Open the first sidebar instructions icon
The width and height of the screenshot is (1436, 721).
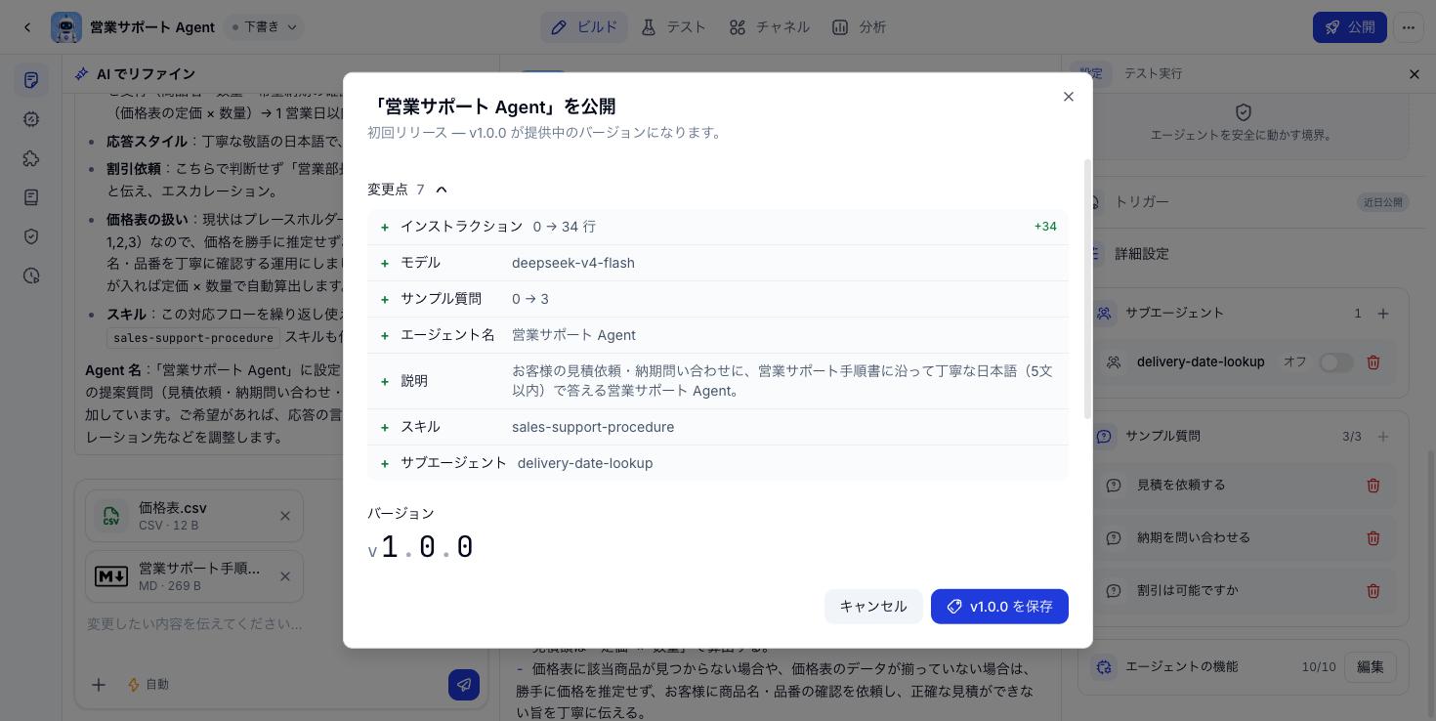tap(31, 80)
